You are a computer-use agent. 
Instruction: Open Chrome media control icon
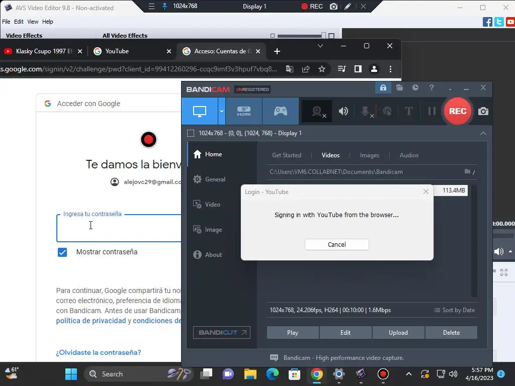tap(341, 69)
